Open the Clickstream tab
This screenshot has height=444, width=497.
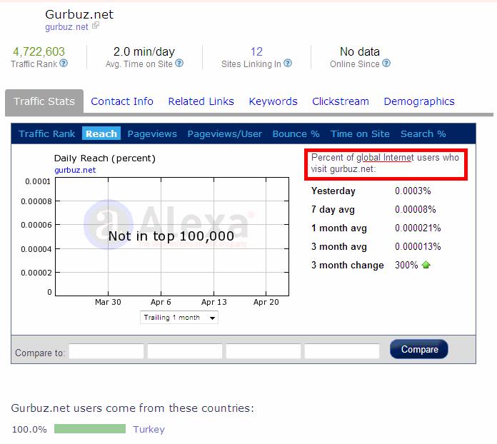341,101
